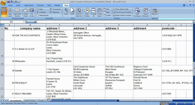
Task: Set zoom to 100%
Action: click(x=72, y=11)
